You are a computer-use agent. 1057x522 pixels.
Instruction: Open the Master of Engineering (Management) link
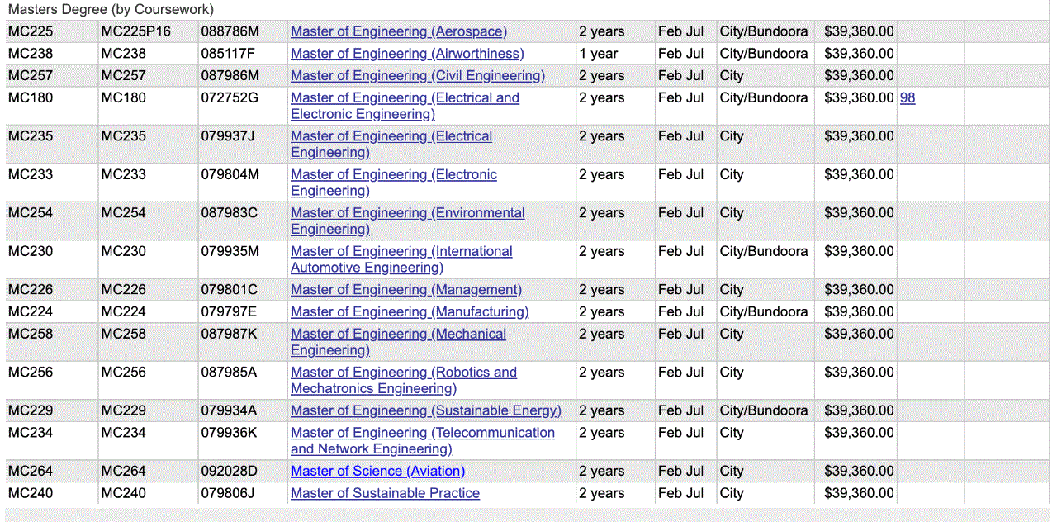[x=405, y=289]
